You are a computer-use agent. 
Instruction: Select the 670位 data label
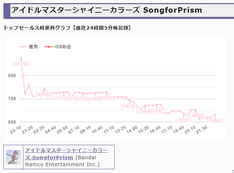(106, 98)
